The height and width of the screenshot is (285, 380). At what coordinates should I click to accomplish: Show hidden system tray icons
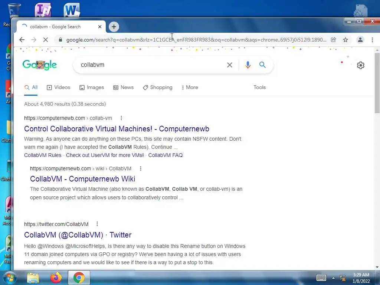point(334,278)
